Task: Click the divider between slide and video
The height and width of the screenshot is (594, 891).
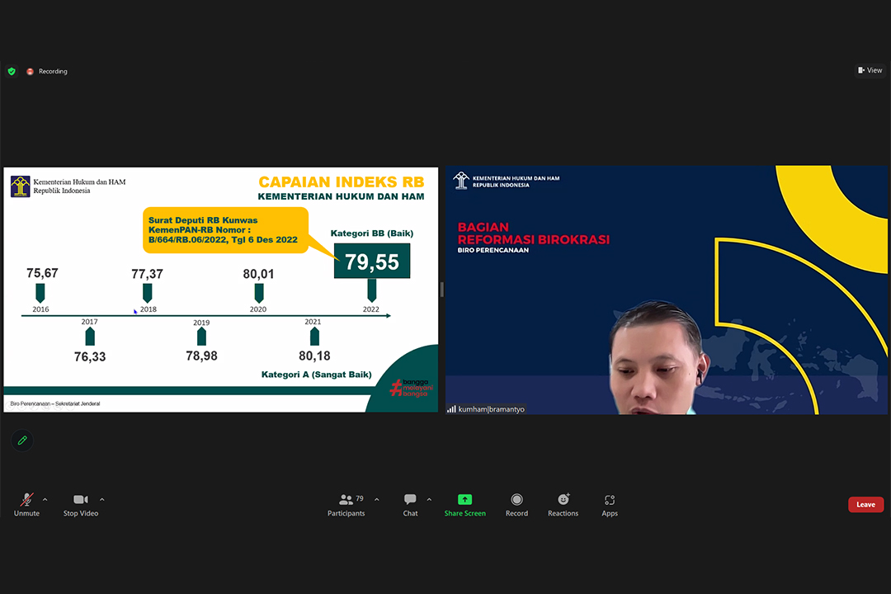Action: (442, 290)
